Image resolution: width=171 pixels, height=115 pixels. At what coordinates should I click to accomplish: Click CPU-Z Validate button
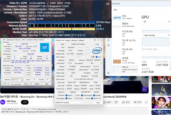37,84
